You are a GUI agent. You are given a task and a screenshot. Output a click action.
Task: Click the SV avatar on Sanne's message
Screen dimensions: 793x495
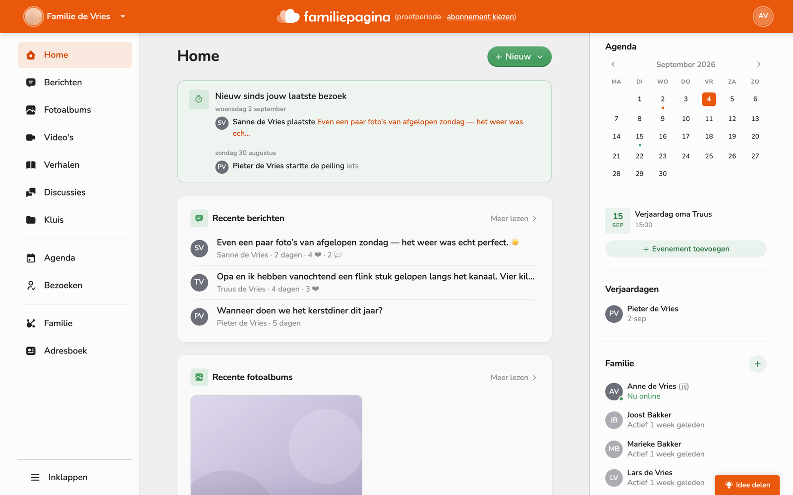[x=199, y=248]
